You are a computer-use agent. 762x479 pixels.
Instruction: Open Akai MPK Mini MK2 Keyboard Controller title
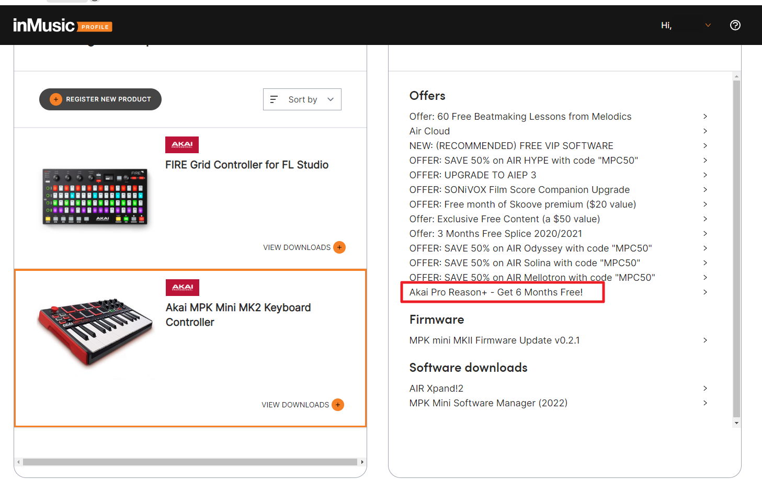pos(238,315)
